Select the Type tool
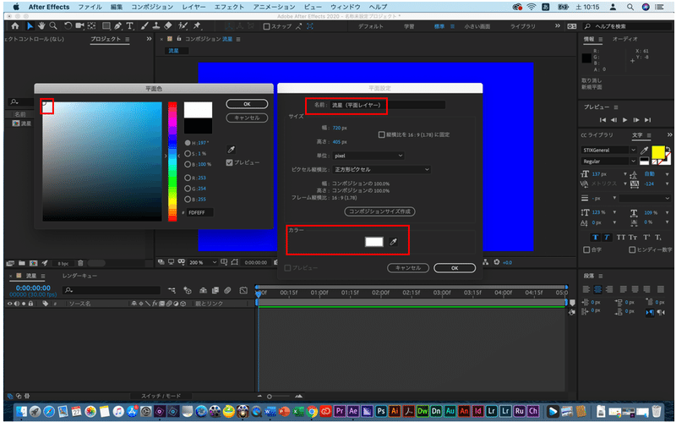 click(130, 26)
